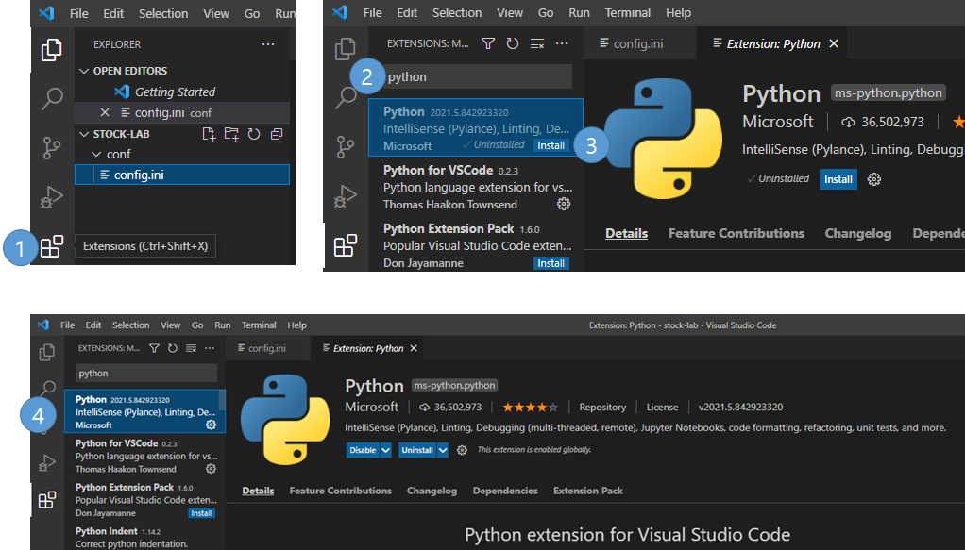Filter extensions icon in the Uninstalled Python window
Screen dimensions: 965x550
coord(488,43)
